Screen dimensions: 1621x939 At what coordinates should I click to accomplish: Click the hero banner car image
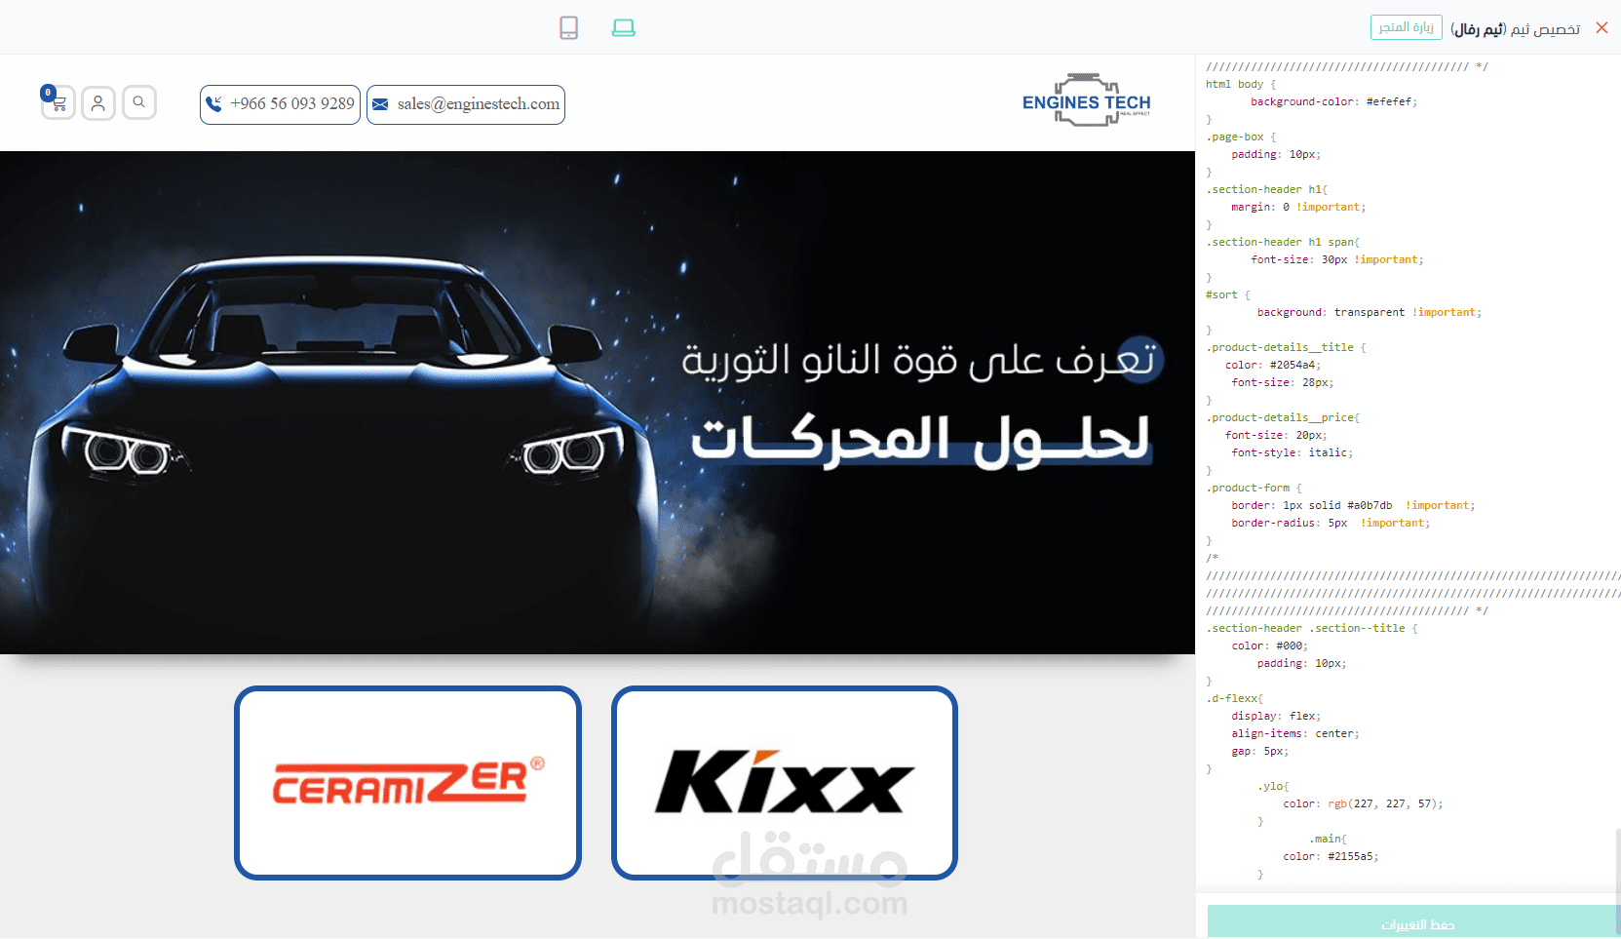(x=597, y=402)
